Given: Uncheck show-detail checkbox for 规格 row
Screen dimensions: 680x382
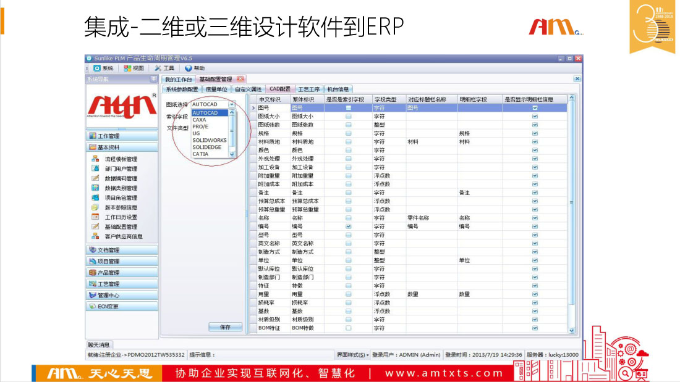Looking at the screenshot, I should click(535, 133).
